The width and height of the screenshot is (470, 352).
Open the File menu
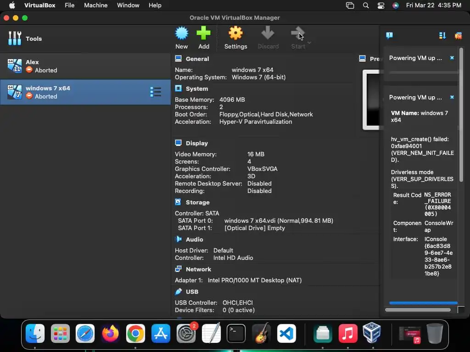pos(70,5)
